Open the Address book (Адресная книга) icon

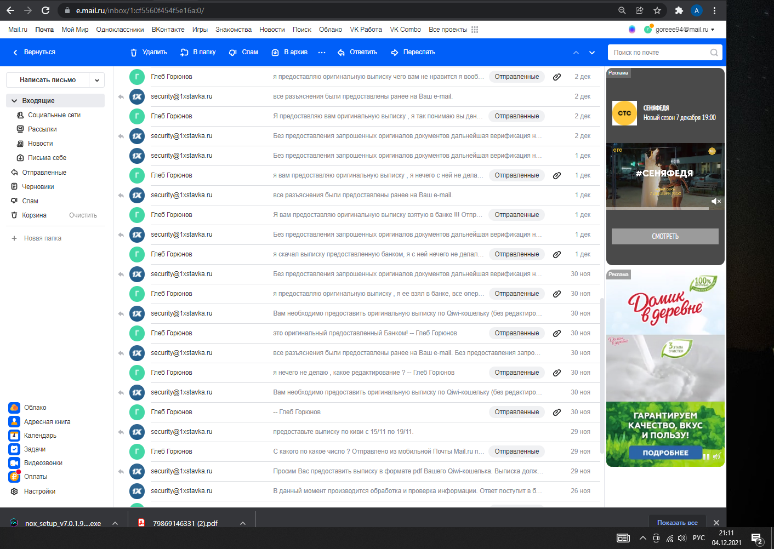pyautogui.click(x=14, y=422)
